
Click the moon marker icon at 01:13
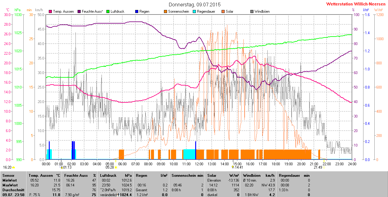point(62,167)
